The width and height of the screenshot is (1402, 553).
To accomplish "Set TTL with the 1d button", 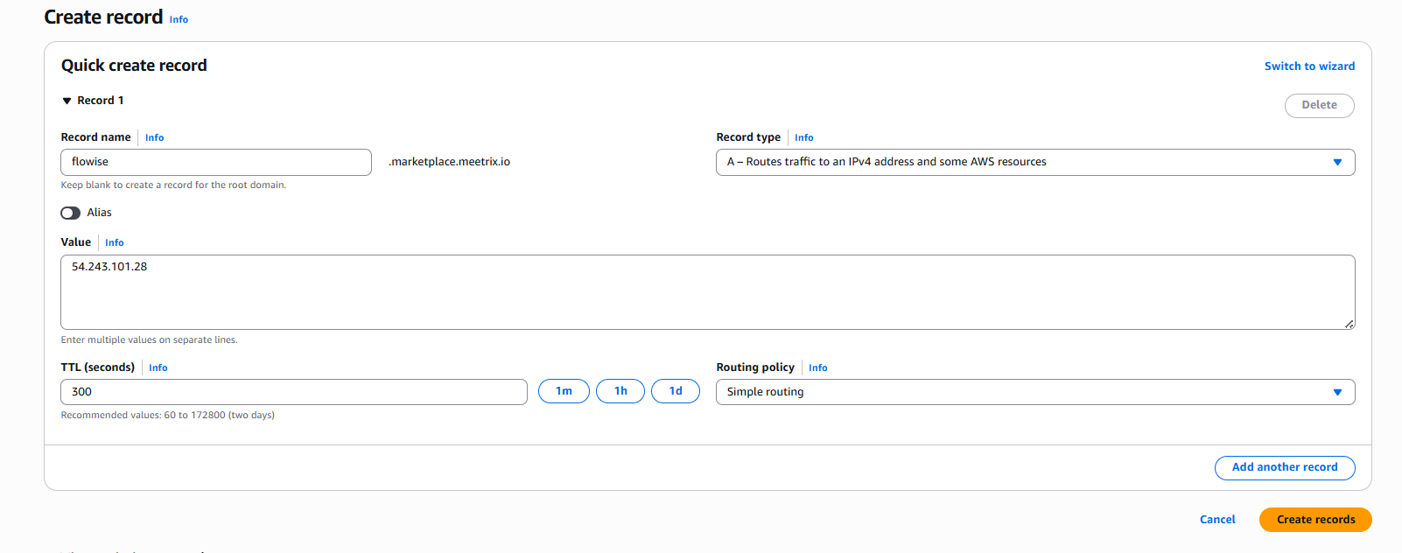I will point(676,391).
